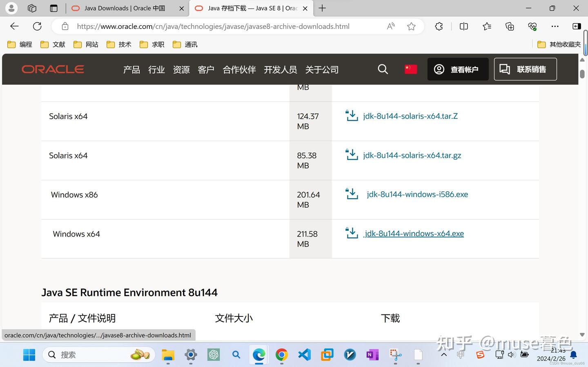Image resolution: width=588 pixels, height=367 pixels.
Task: Open the Edge Settings three-dot menu
Action: tap(555, 26)
